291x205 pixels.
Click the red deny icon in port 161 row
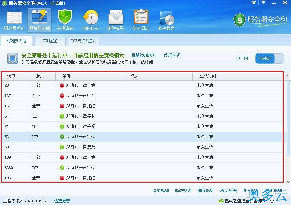click(x=62, y=106)
